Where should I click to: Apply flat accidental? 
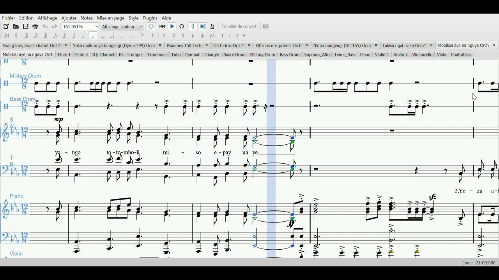click(193, 36)
